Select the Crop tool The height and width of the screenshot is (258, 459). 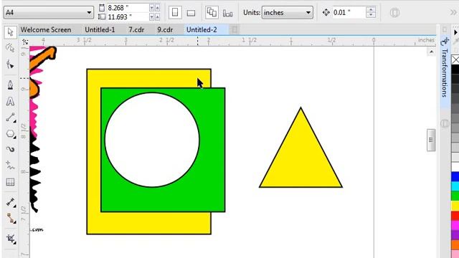(x=10, y=239)
